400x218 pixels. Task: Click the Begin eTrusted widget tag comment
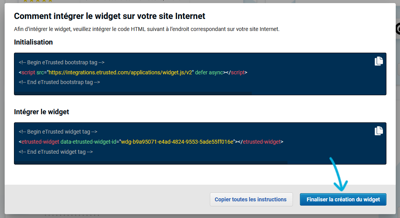(58, 132)
